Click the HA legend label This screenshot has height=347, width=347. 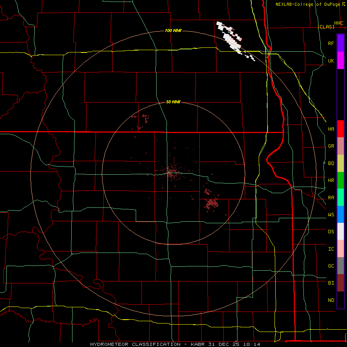click(331, 129)
